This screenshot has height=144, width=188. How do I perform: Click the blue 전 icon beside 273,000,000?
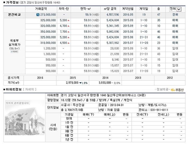click(38, 15)
